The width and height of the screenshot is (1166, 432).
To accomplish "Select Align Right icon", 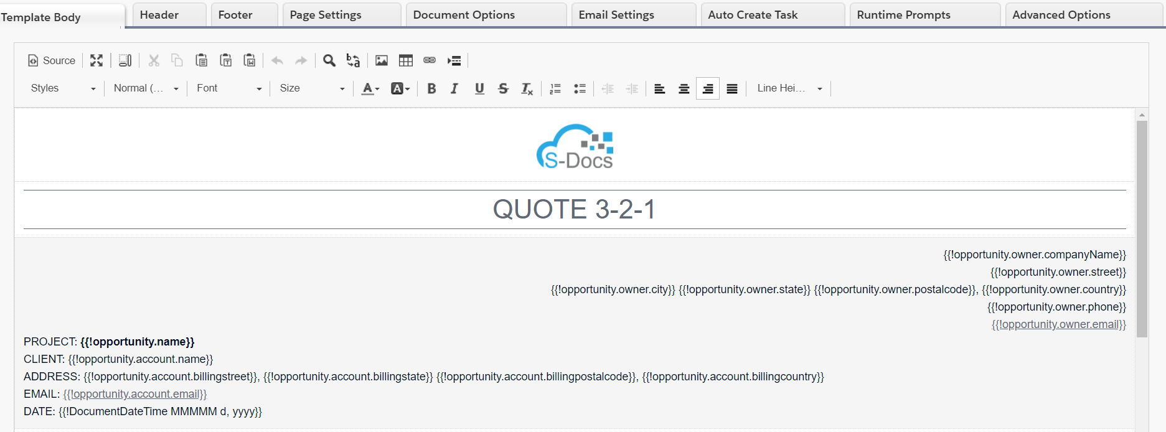I will [708, 88].
